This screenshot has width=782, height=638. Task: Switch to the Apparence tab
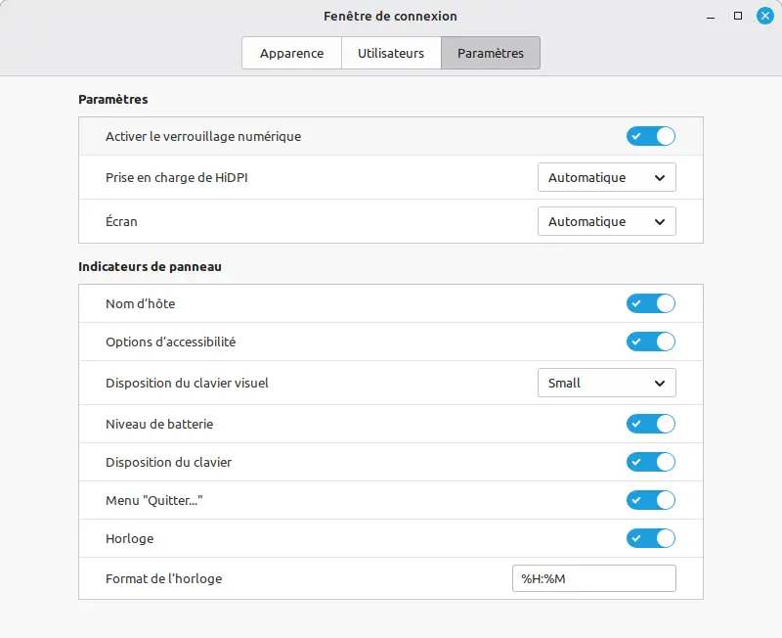click(291, 53)
